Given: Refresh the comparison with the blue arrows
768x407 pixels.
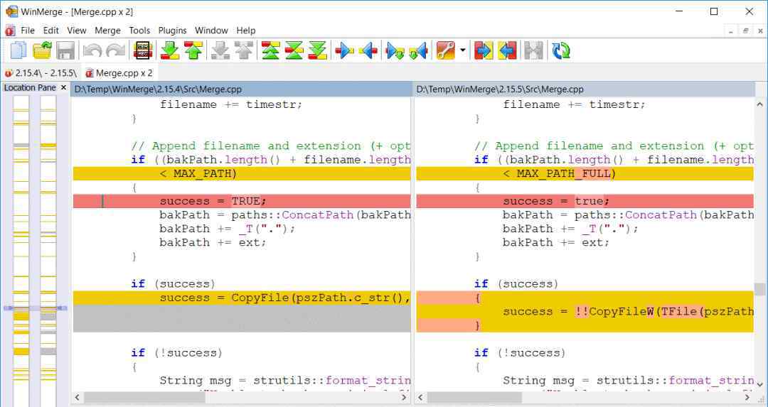Looking at the screenshot, I should tap(561, 51).
